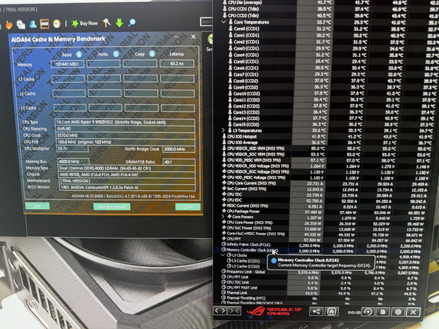Click the Buy Now toolbar button
The height and width of the screenshot is (329, 439).
(85, 23)
